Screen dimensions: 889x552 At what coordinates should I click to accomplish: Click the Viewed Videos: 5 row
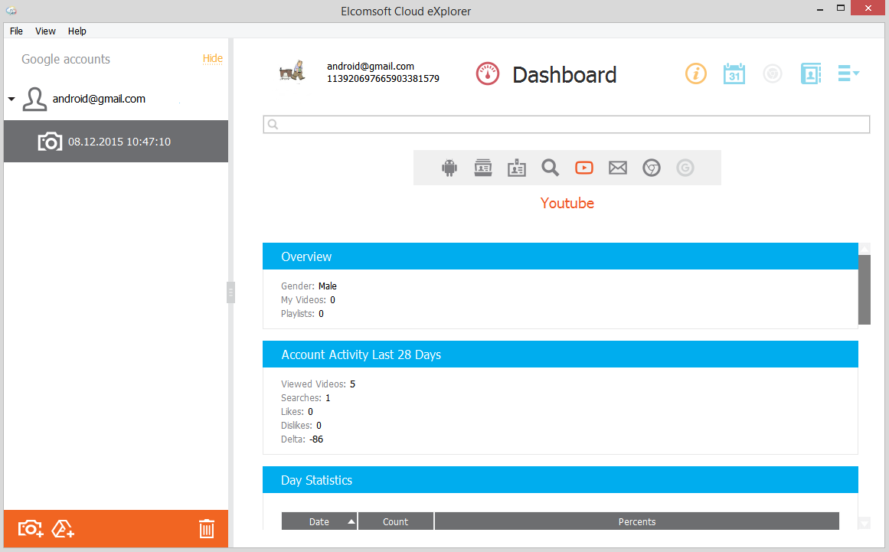(318, 384)
